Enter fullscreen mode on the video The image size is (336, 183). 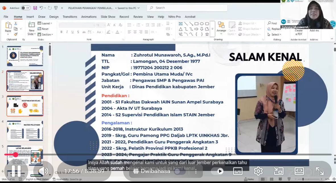320,171
